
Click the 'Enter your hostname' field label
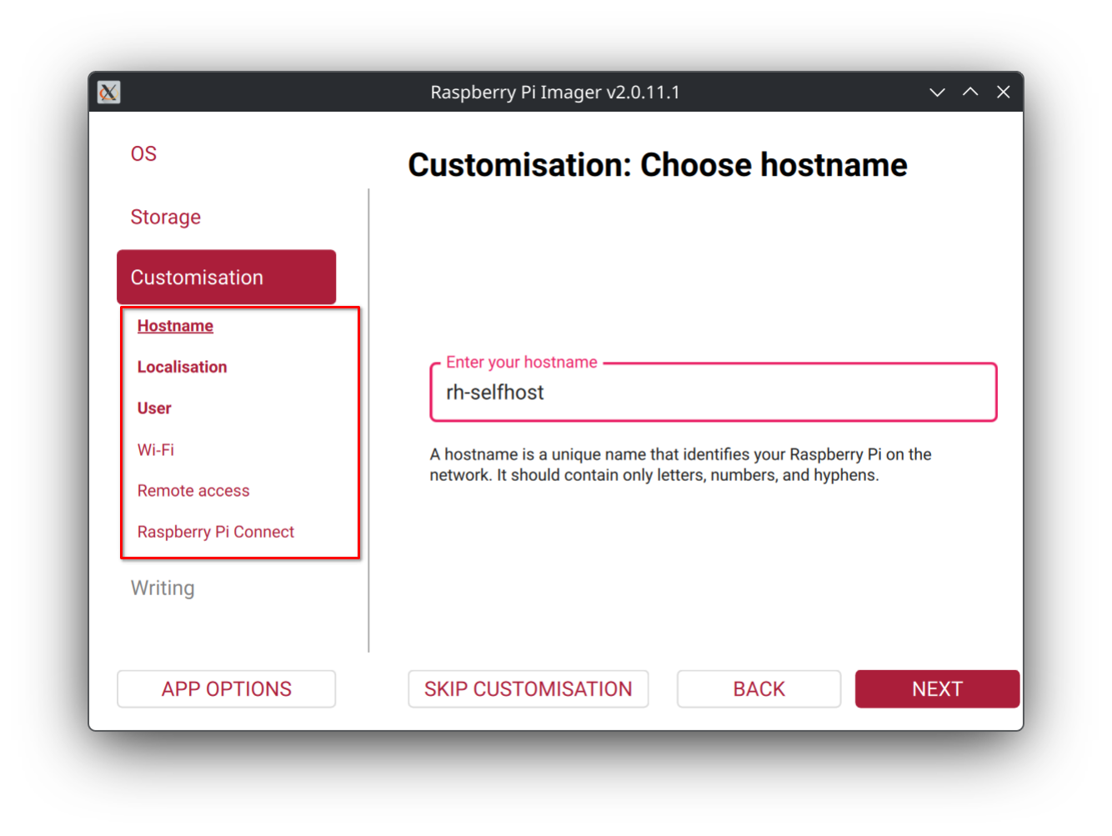click(x=522, y=362)
